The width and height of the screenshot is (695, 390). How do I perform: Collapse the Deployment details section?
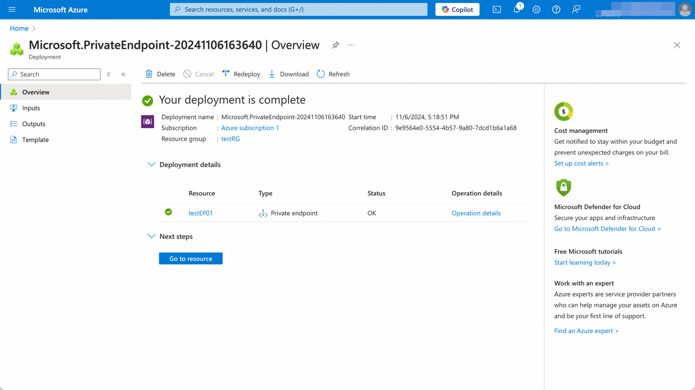[x=151, y=164]
